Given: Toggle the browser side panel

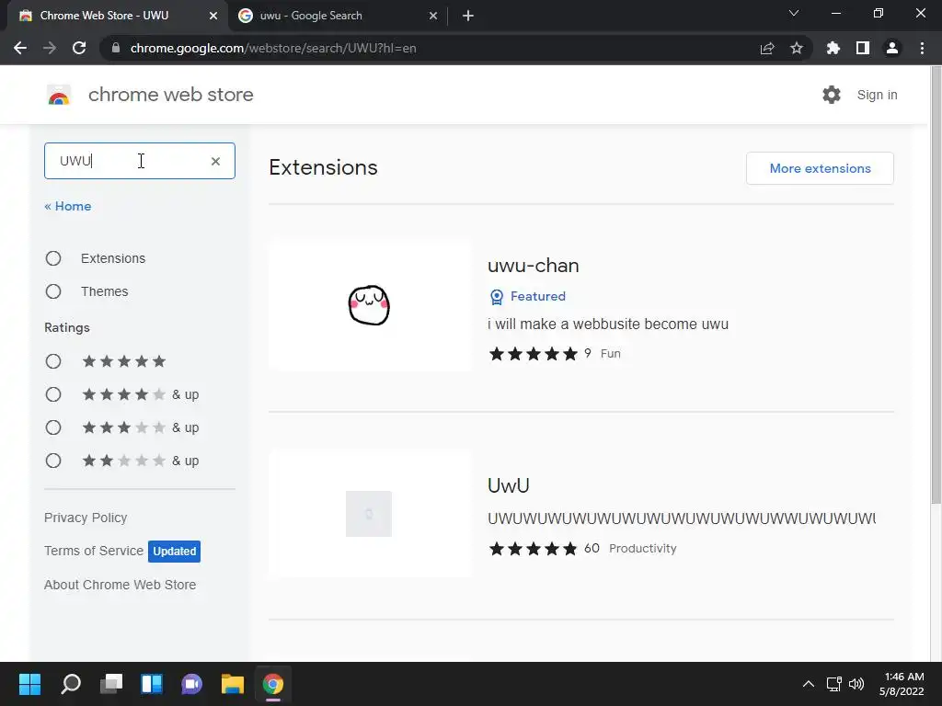Looking at the screenshot, I should coord(863,48).
